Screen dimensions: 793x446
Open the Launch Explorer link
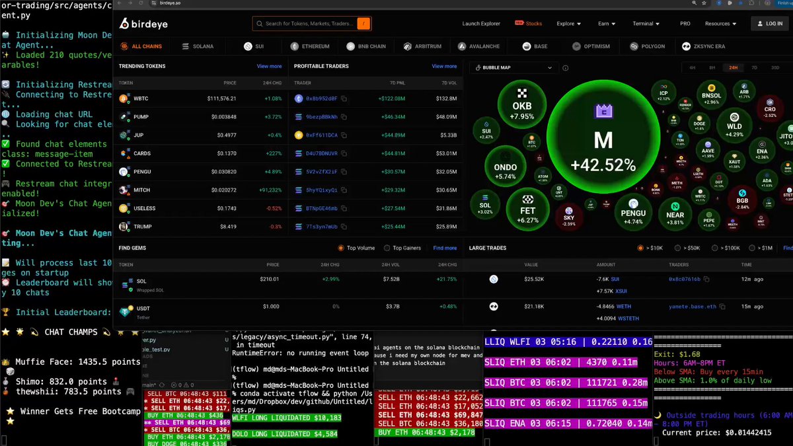point(481,24)
